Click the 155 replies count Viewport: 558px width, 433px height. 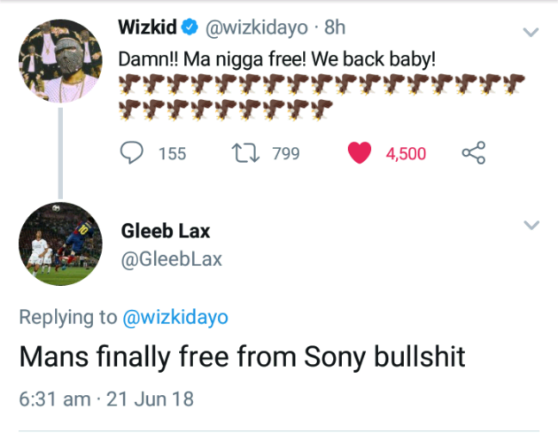172,153
